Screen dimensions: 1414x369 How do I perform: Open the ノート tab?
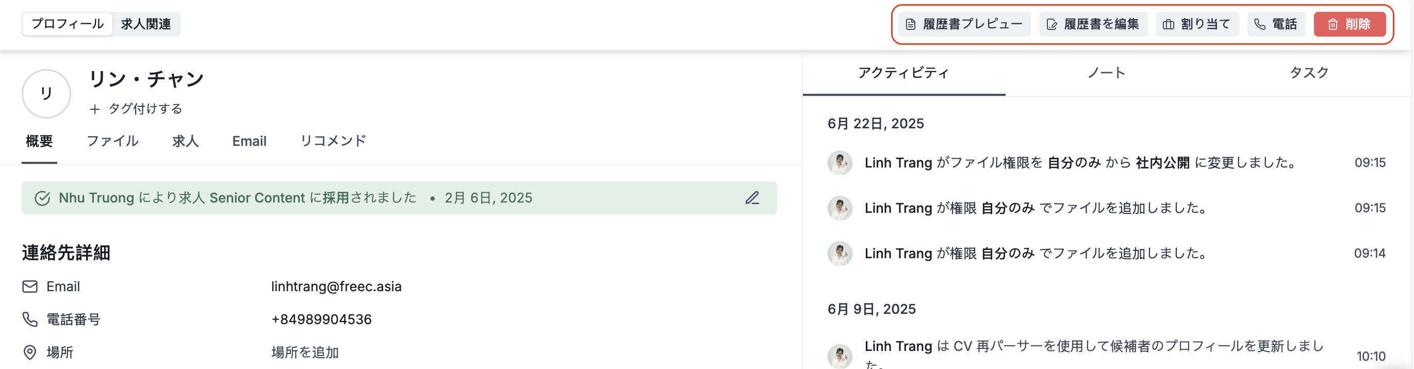pos(1107,73)
